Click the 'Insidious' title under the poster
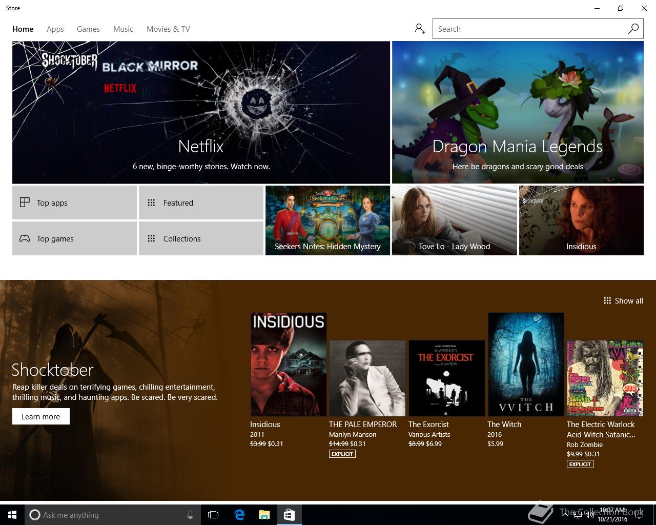Screen dimensions: 656x525 tap(265, 425)
